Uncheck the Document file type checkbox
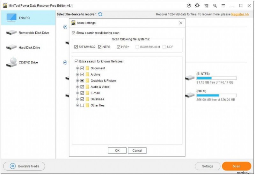The image size is (255, 175). click(x=82, y=68)
